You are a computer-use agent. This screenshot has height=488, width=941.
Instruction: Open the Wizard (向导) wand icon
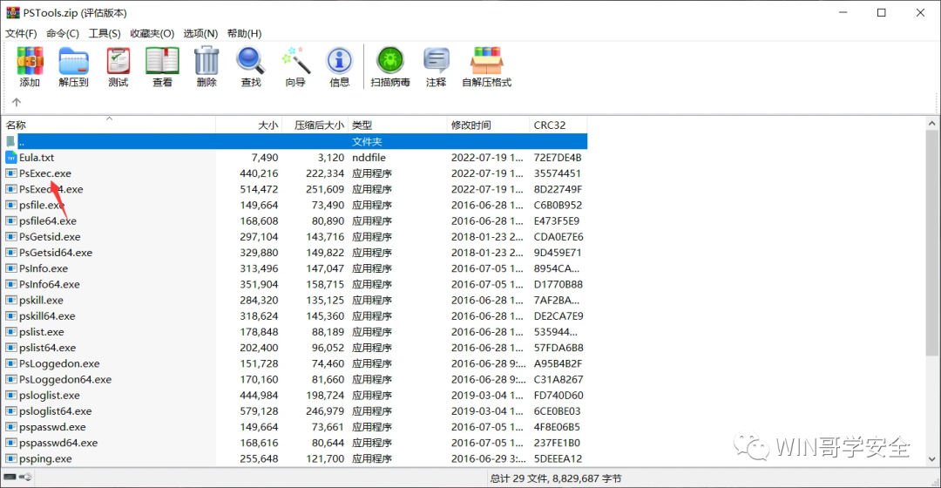295,61
